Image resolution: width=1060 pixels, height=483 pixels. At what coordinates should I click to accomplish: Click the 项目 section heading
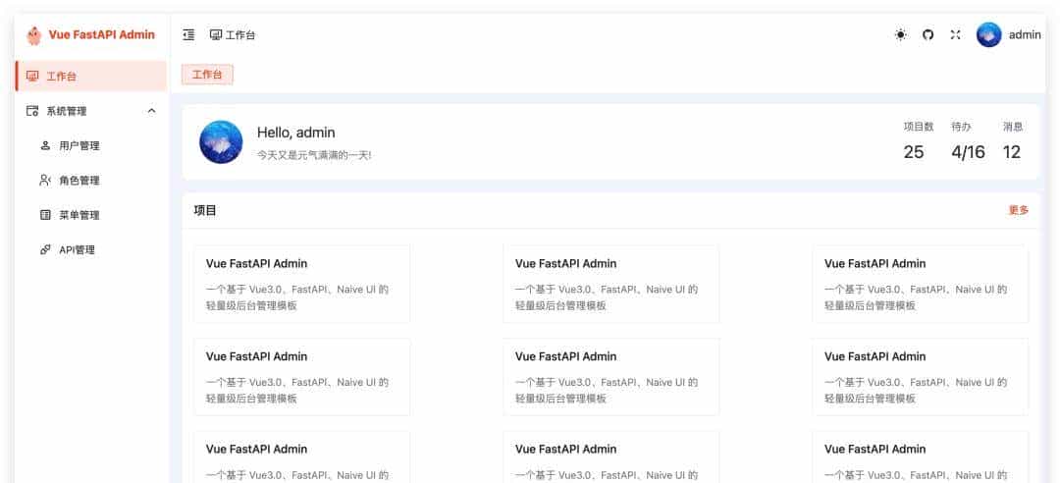(205, 210)
